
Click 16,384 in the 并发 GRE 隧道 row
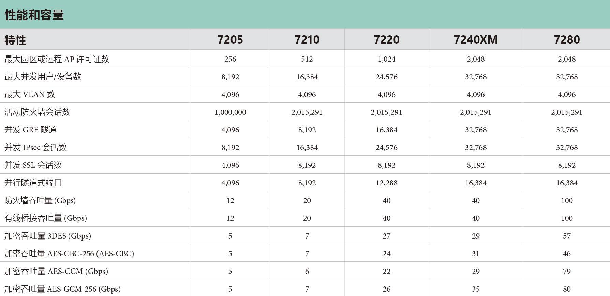387,130
